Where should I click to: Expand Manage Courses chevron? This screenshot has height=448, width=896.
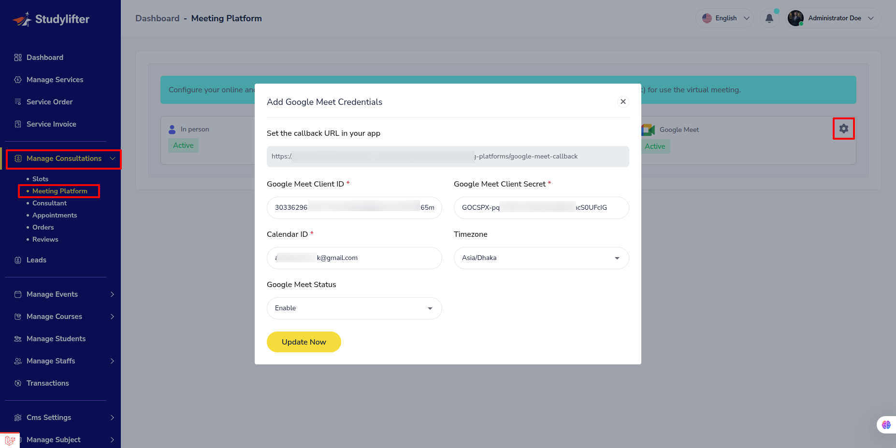(x=112, y=317)
